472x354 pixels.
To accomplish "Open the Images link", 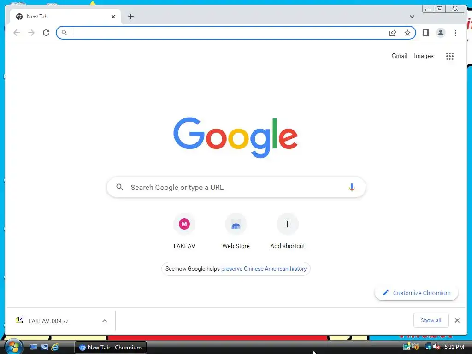I will [x=424, y=56].
